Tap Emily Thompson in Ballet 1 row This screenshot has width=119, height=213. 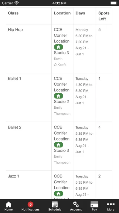click(62, 110)
